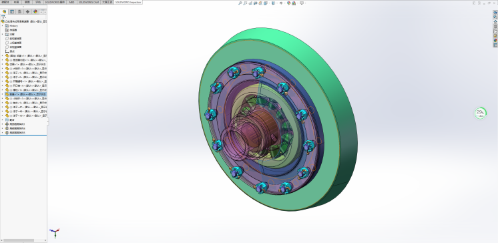Switch to the SOLIDWORKS Inspection tab
The width and height of the screenshot is (498, 243).
[128, 2]
